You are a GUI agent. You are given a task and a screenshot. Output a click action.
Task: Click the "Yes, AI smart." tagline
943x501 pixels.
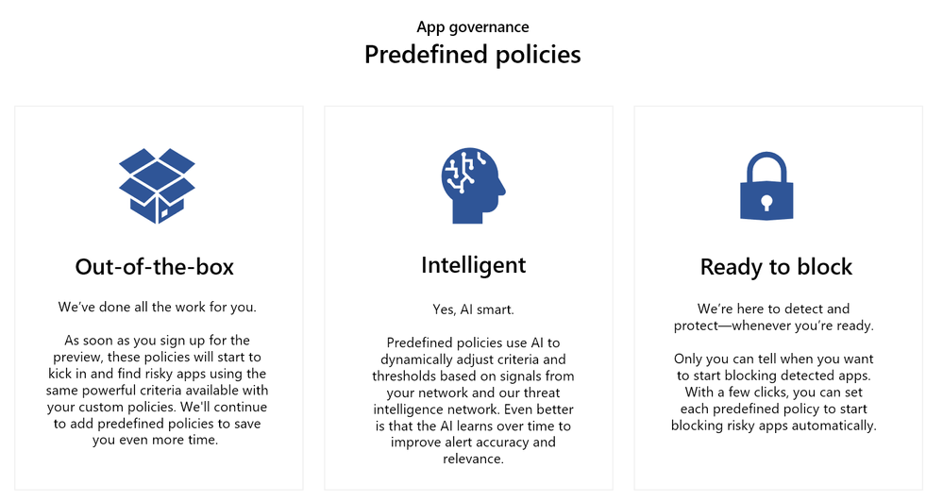[x=473, y=309]
